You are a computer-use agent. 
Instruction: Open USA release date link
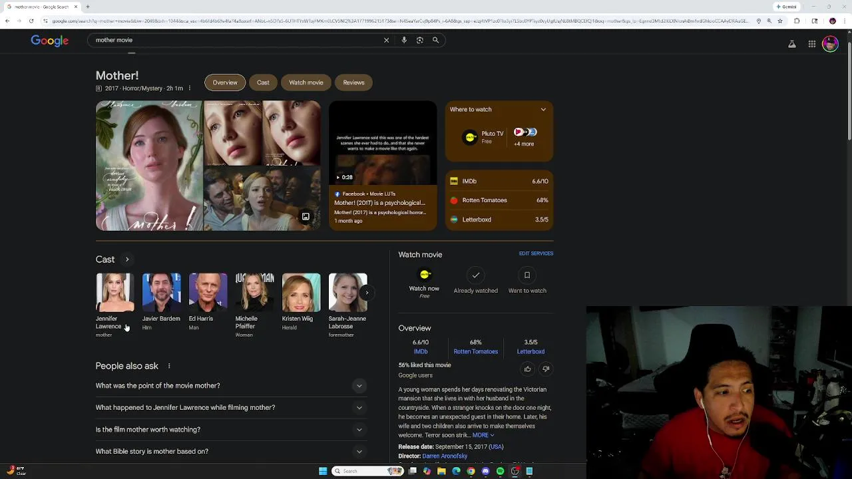tap(496, 447)
